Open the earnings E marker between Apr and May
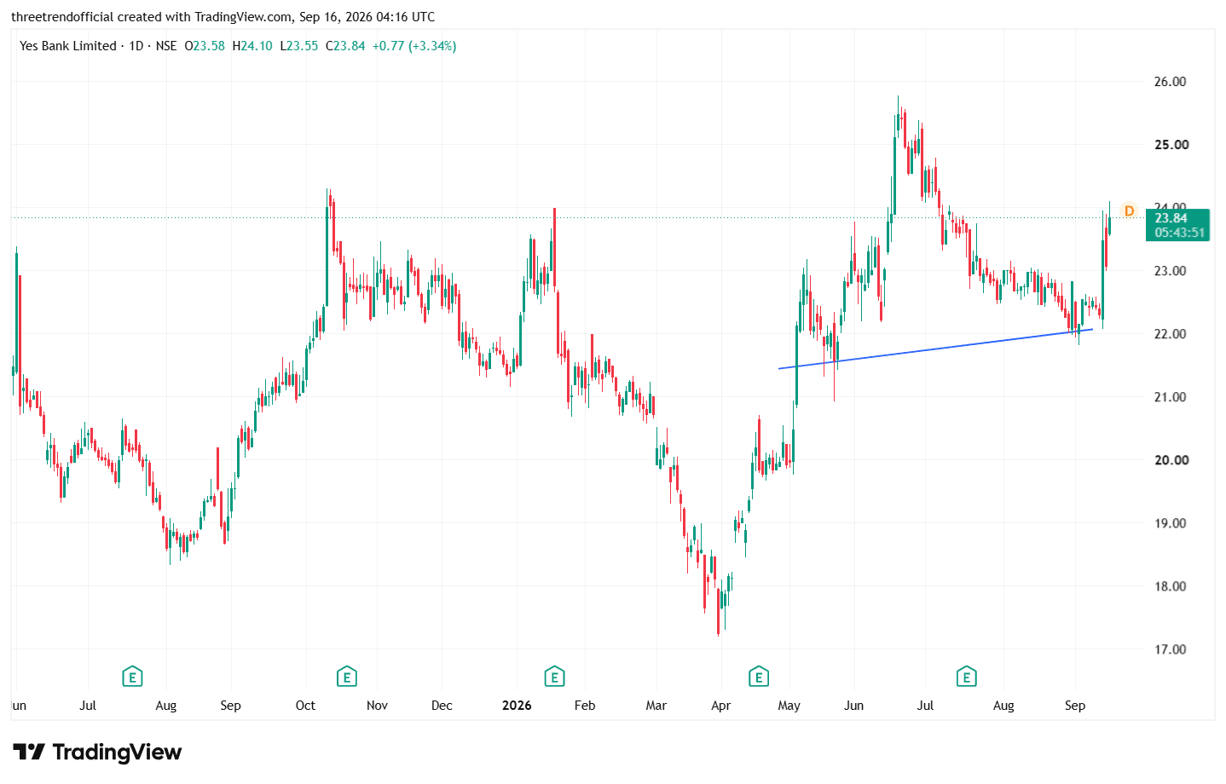The height and width of the screenshot is (784, 1226). [x=759, y=677]
